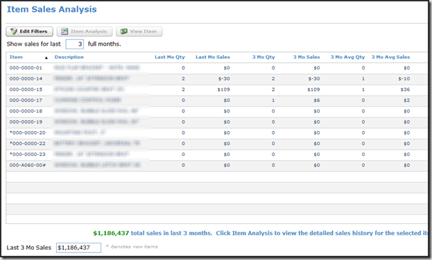
Task: Select item row 000-0000-17
Action: pos(217,101)
